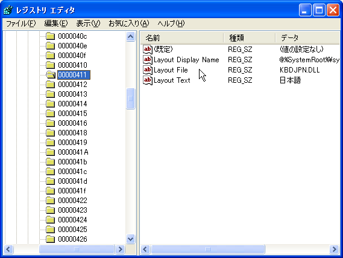The image size is (343, 258).
Task: Click the folder icon for key 0000040f
Action: pos(50,56)
